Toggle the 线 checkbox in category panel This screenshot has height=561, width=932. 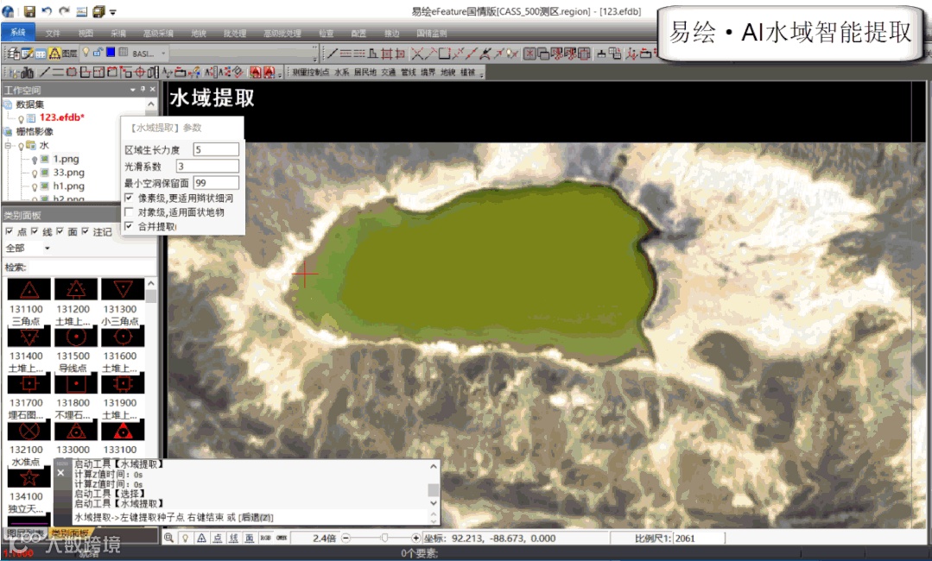pyautogui.click(x=35, y=231)
